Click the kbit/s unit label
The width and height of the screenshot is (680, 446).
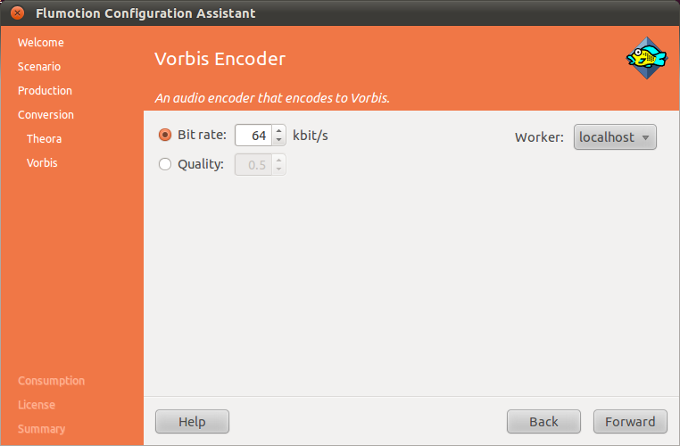(x=310, y=136)
